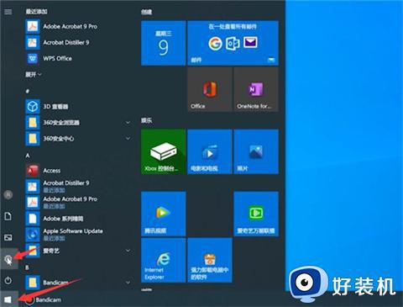Open the Office tile
Screen dimensions: 403x307
pos(210,89)
